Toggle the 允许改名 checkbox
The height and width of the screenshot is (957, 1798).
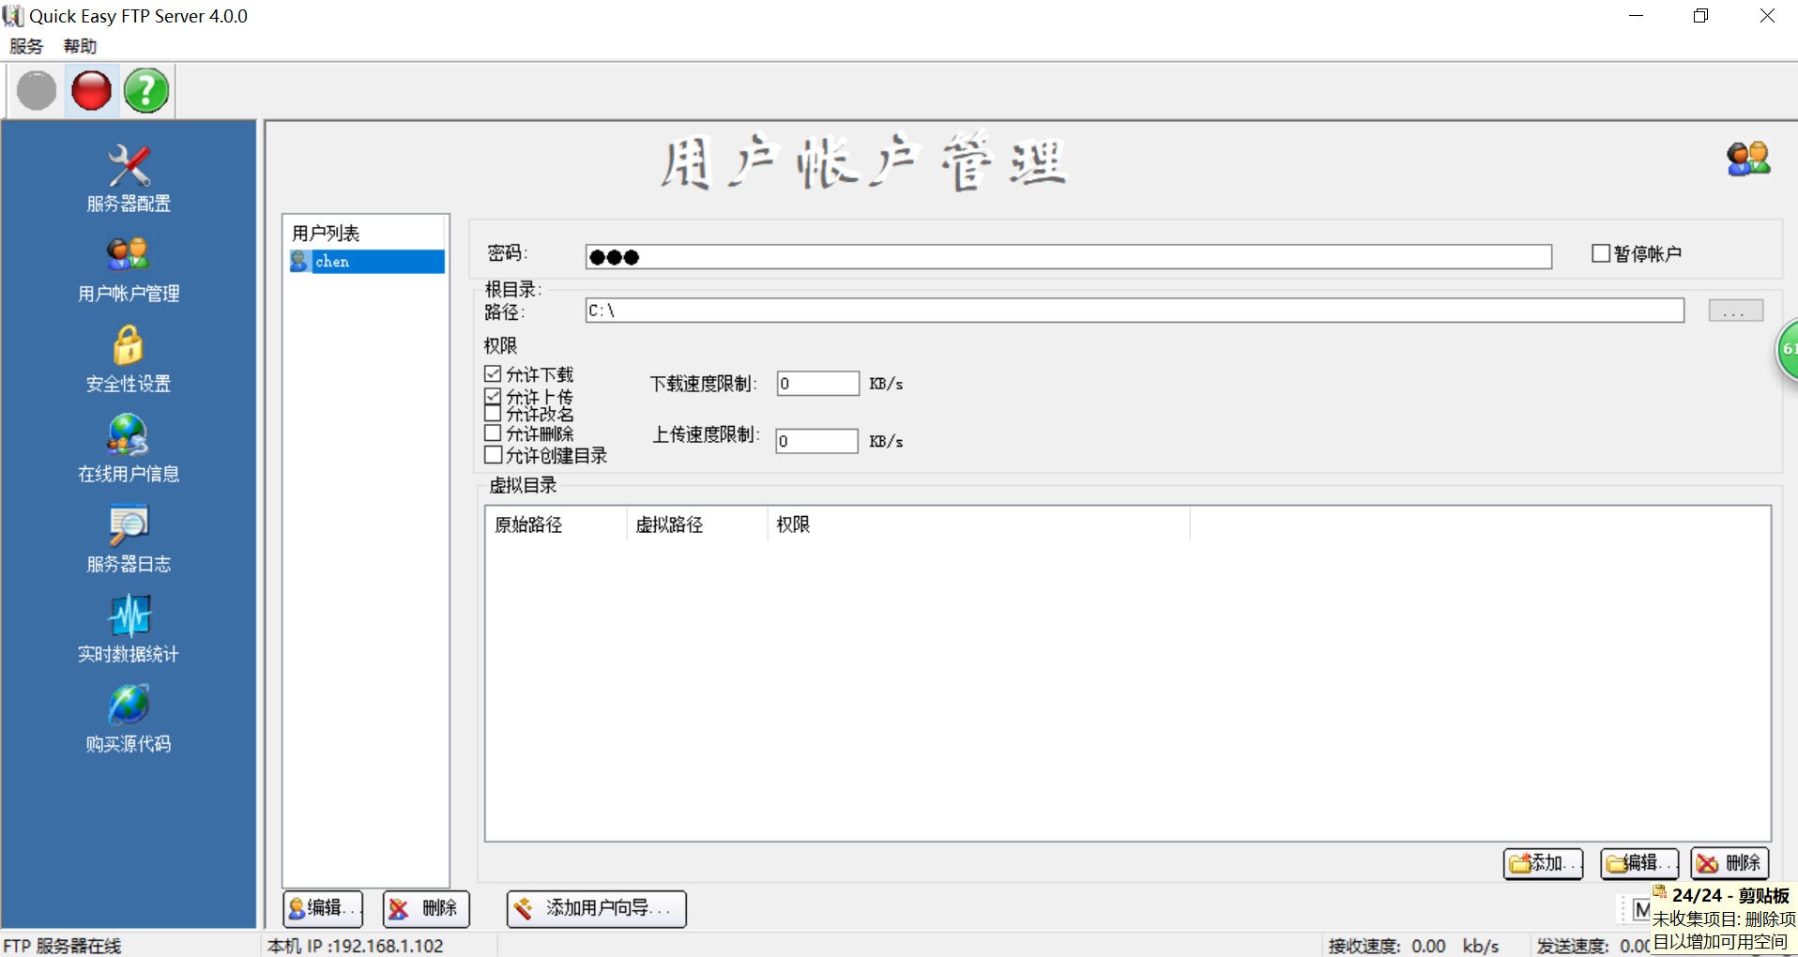(x=493, y=414)
